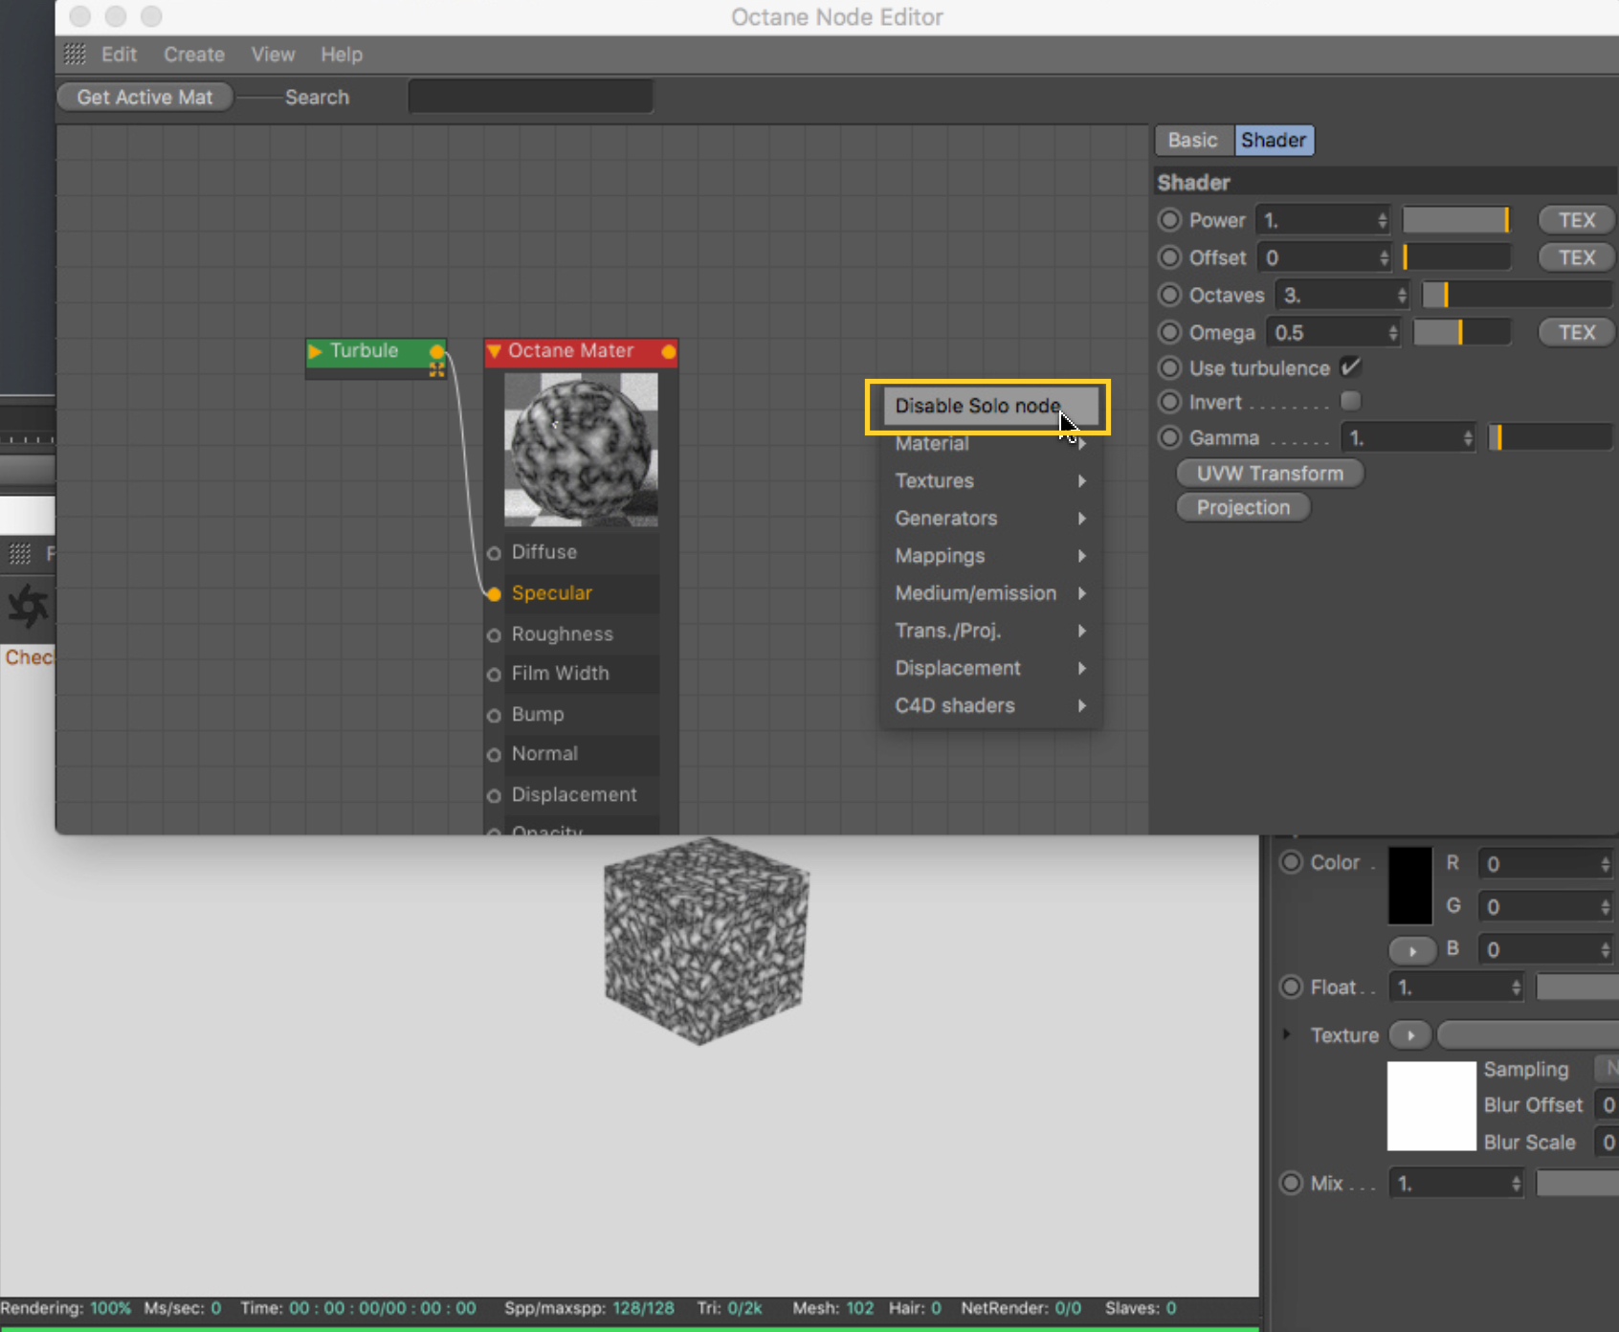Click the solo marker icon under Turbulence node
This screenshot has width=1619, height=1332.
tap(437, 370)
